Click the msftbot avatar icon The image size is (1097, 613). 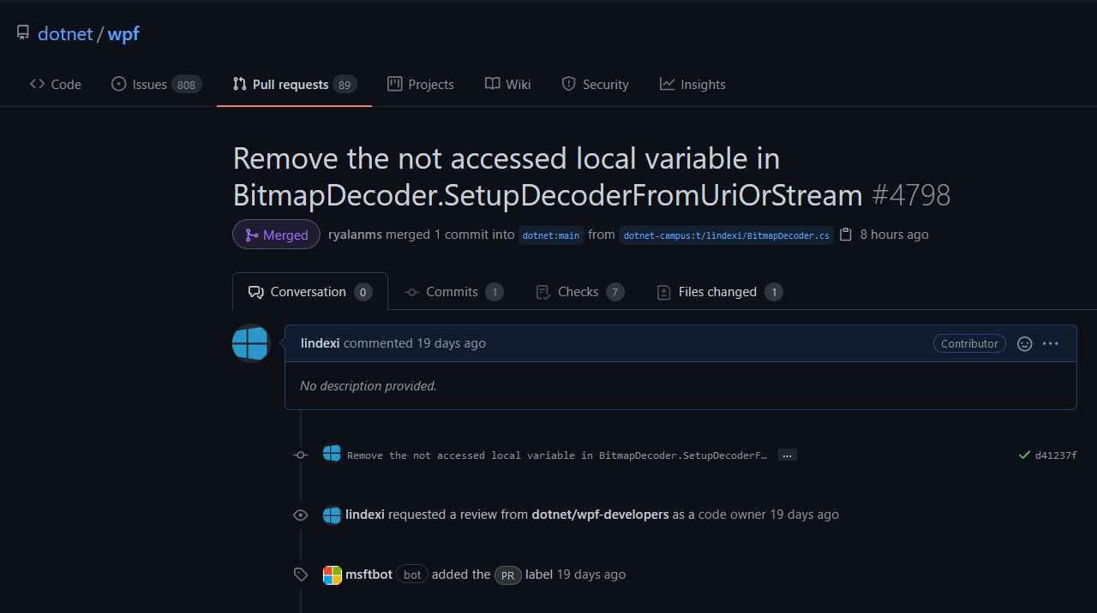click(x=332, y=574)
